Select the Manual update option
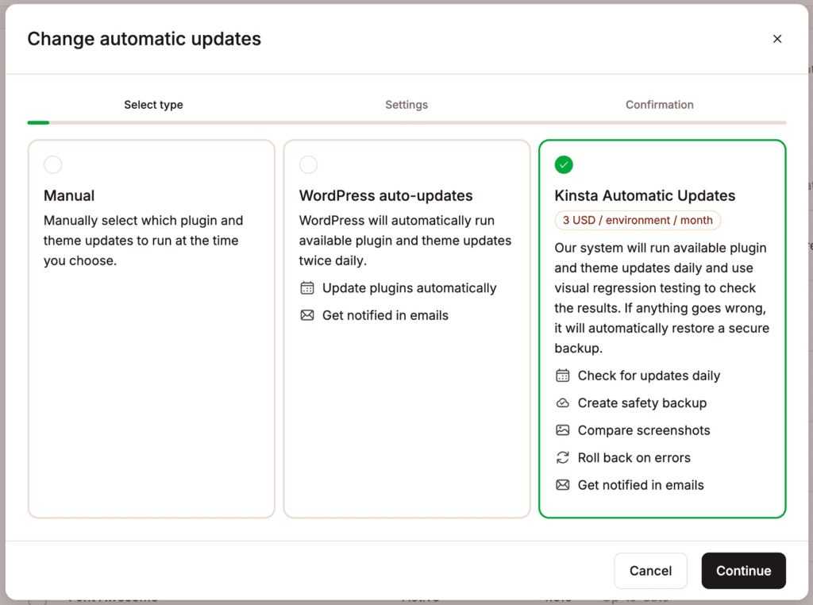 point(52,164)
